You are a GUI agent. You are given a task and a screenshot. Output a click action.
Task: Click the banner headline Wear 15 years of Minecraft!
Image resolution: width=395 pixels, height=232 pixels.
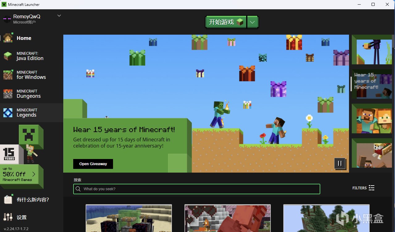(x=124, y=129)
